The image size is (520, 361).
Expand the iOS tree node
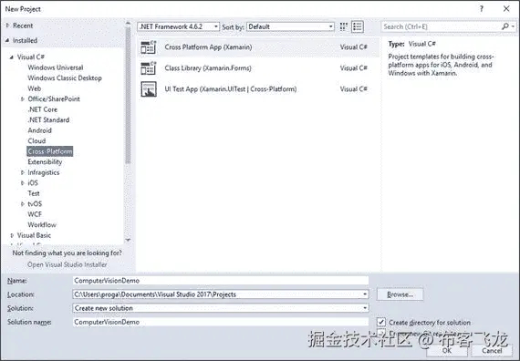23,182
